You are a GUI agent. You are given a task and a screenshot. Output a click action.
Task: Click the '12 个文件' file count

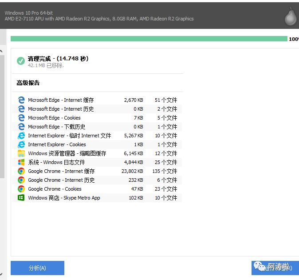tap(166, 153)
